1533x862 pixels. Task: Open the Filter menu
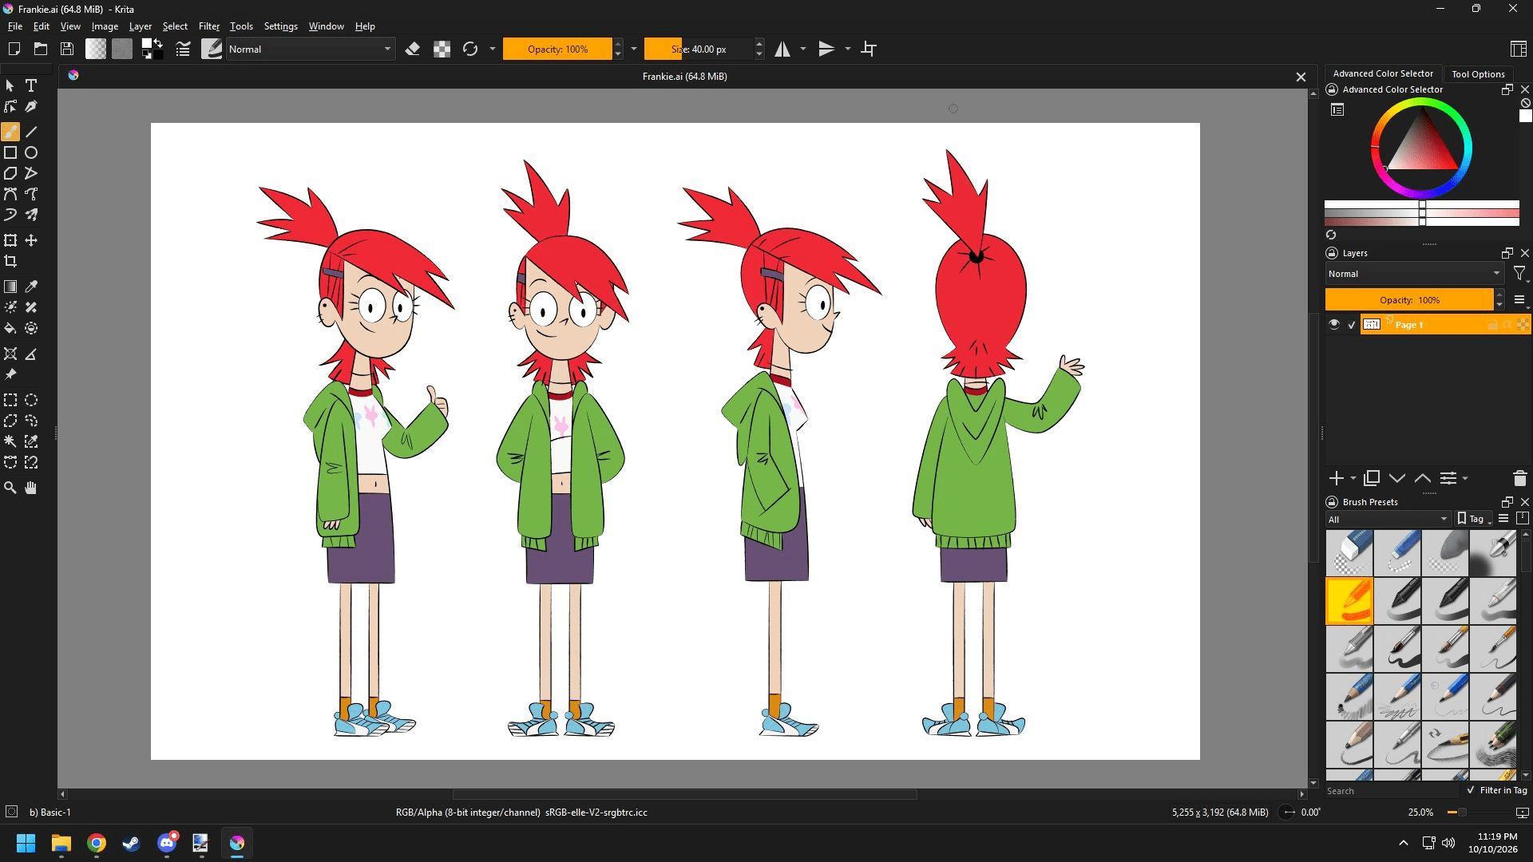[208, 26]
